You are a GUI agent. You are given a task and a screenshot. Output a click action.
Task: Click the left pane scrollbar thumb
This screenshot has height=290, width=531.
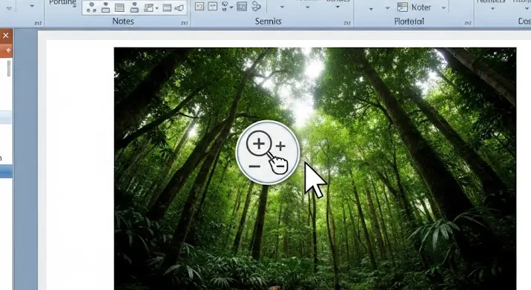tap(9, 68)
